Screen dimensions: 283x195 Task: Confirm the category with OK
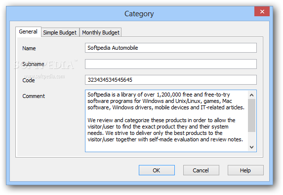click(157, 170)
